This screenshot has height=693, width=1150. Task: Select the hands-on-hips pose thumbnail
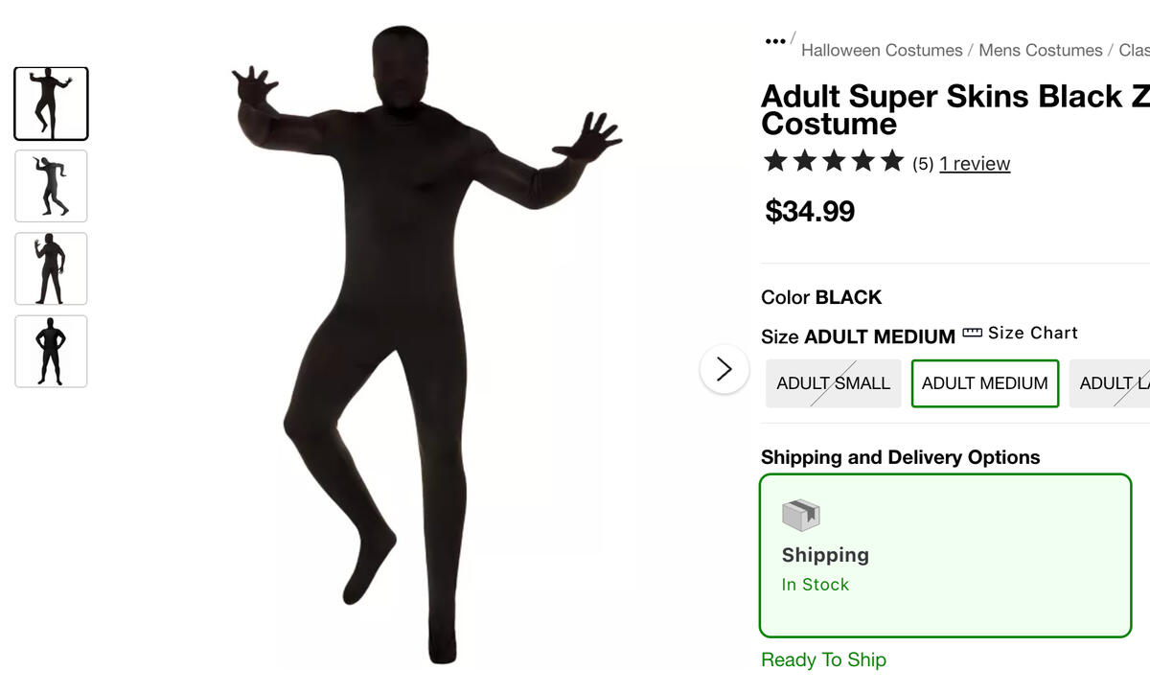click(x=51, y=351)
